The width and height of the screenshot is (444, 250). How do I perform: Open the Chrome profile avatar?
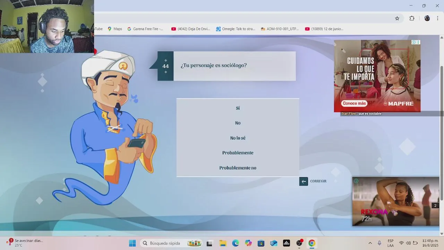427,18
